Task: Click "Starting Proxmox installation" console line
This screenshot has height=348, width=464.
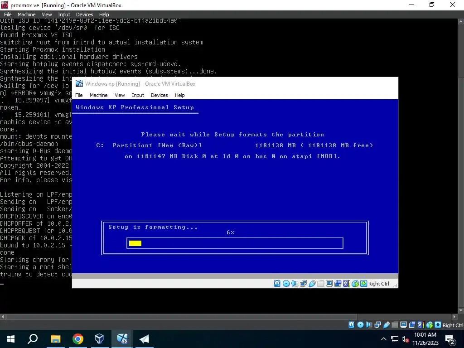Action: point(53,49)
